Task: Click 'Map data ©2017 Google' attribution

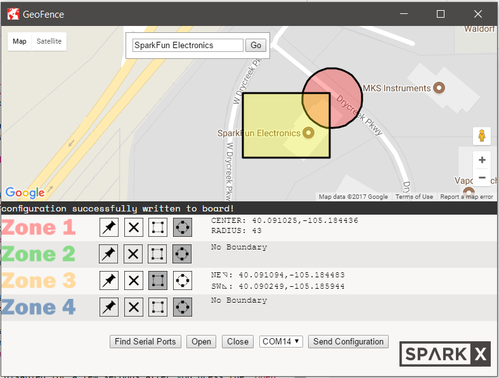Action: (x=353, y=197)
